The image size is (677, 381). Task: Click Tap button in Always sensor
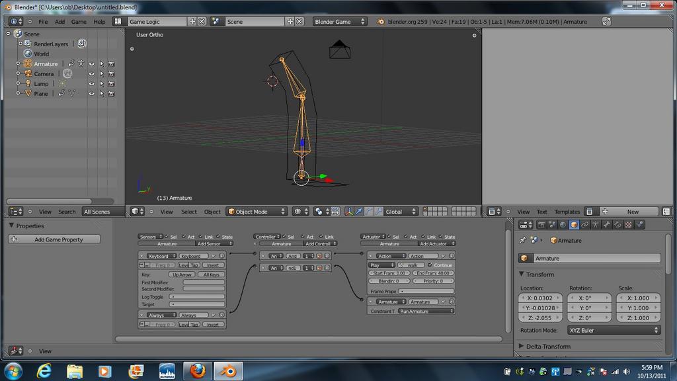click(x=194, y=324)
